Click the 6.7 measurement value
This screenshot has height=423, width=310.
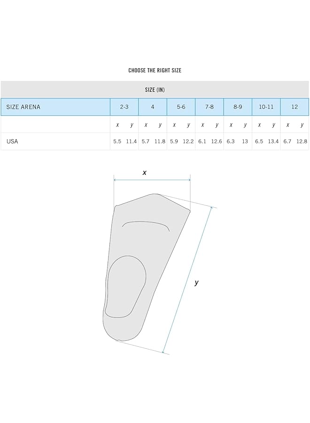pos(287,141)
